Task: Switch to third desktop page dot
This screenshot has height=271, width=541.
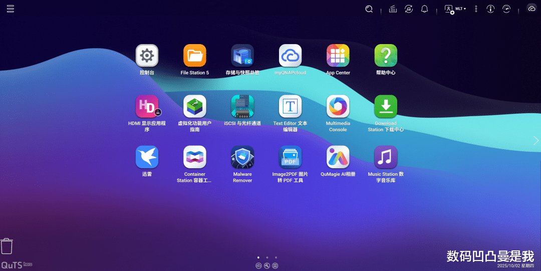Action: point(276,257)
